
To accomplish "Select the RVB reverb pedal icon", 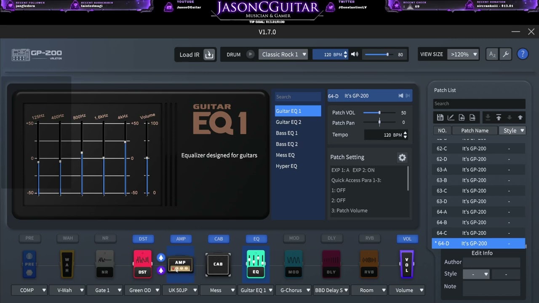I will 369,264.
